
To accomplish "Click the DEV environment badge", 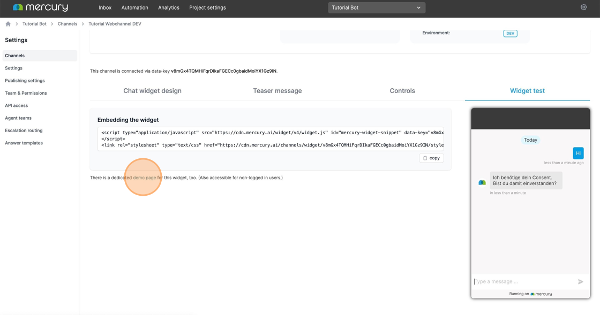I will [x=510, y=33].
